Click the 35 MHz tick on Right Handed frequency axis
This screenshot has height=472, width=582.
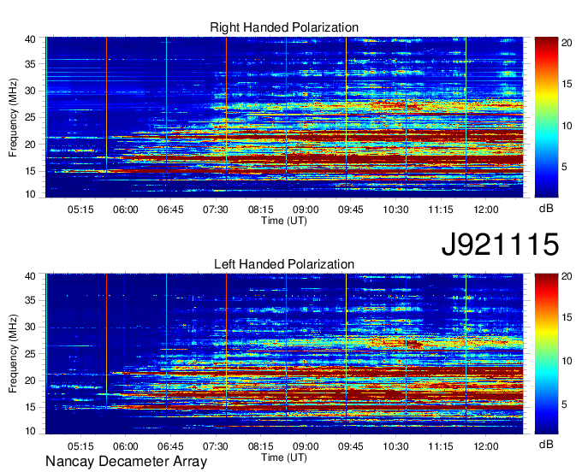point(30,64)
